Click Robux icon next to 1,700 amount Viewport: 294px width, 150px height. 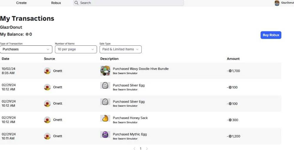(x=230, y=71)
